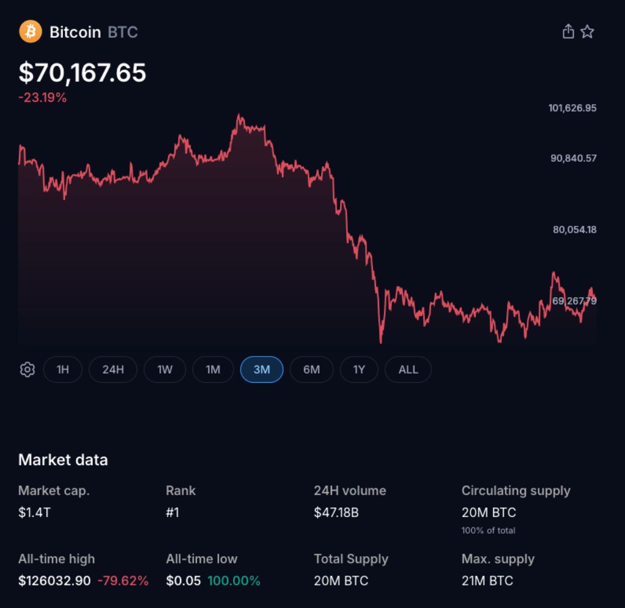
Task: Click the circulating supply 20M BTC value
Action: tap(489, 513)
